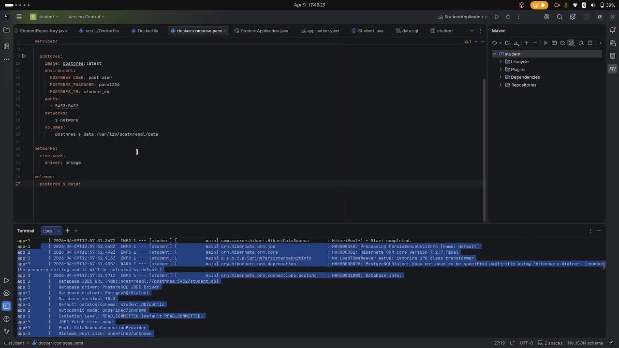Collapse the student Maven project node
This screenshot has width=619, height=348.
click(495, 54)
